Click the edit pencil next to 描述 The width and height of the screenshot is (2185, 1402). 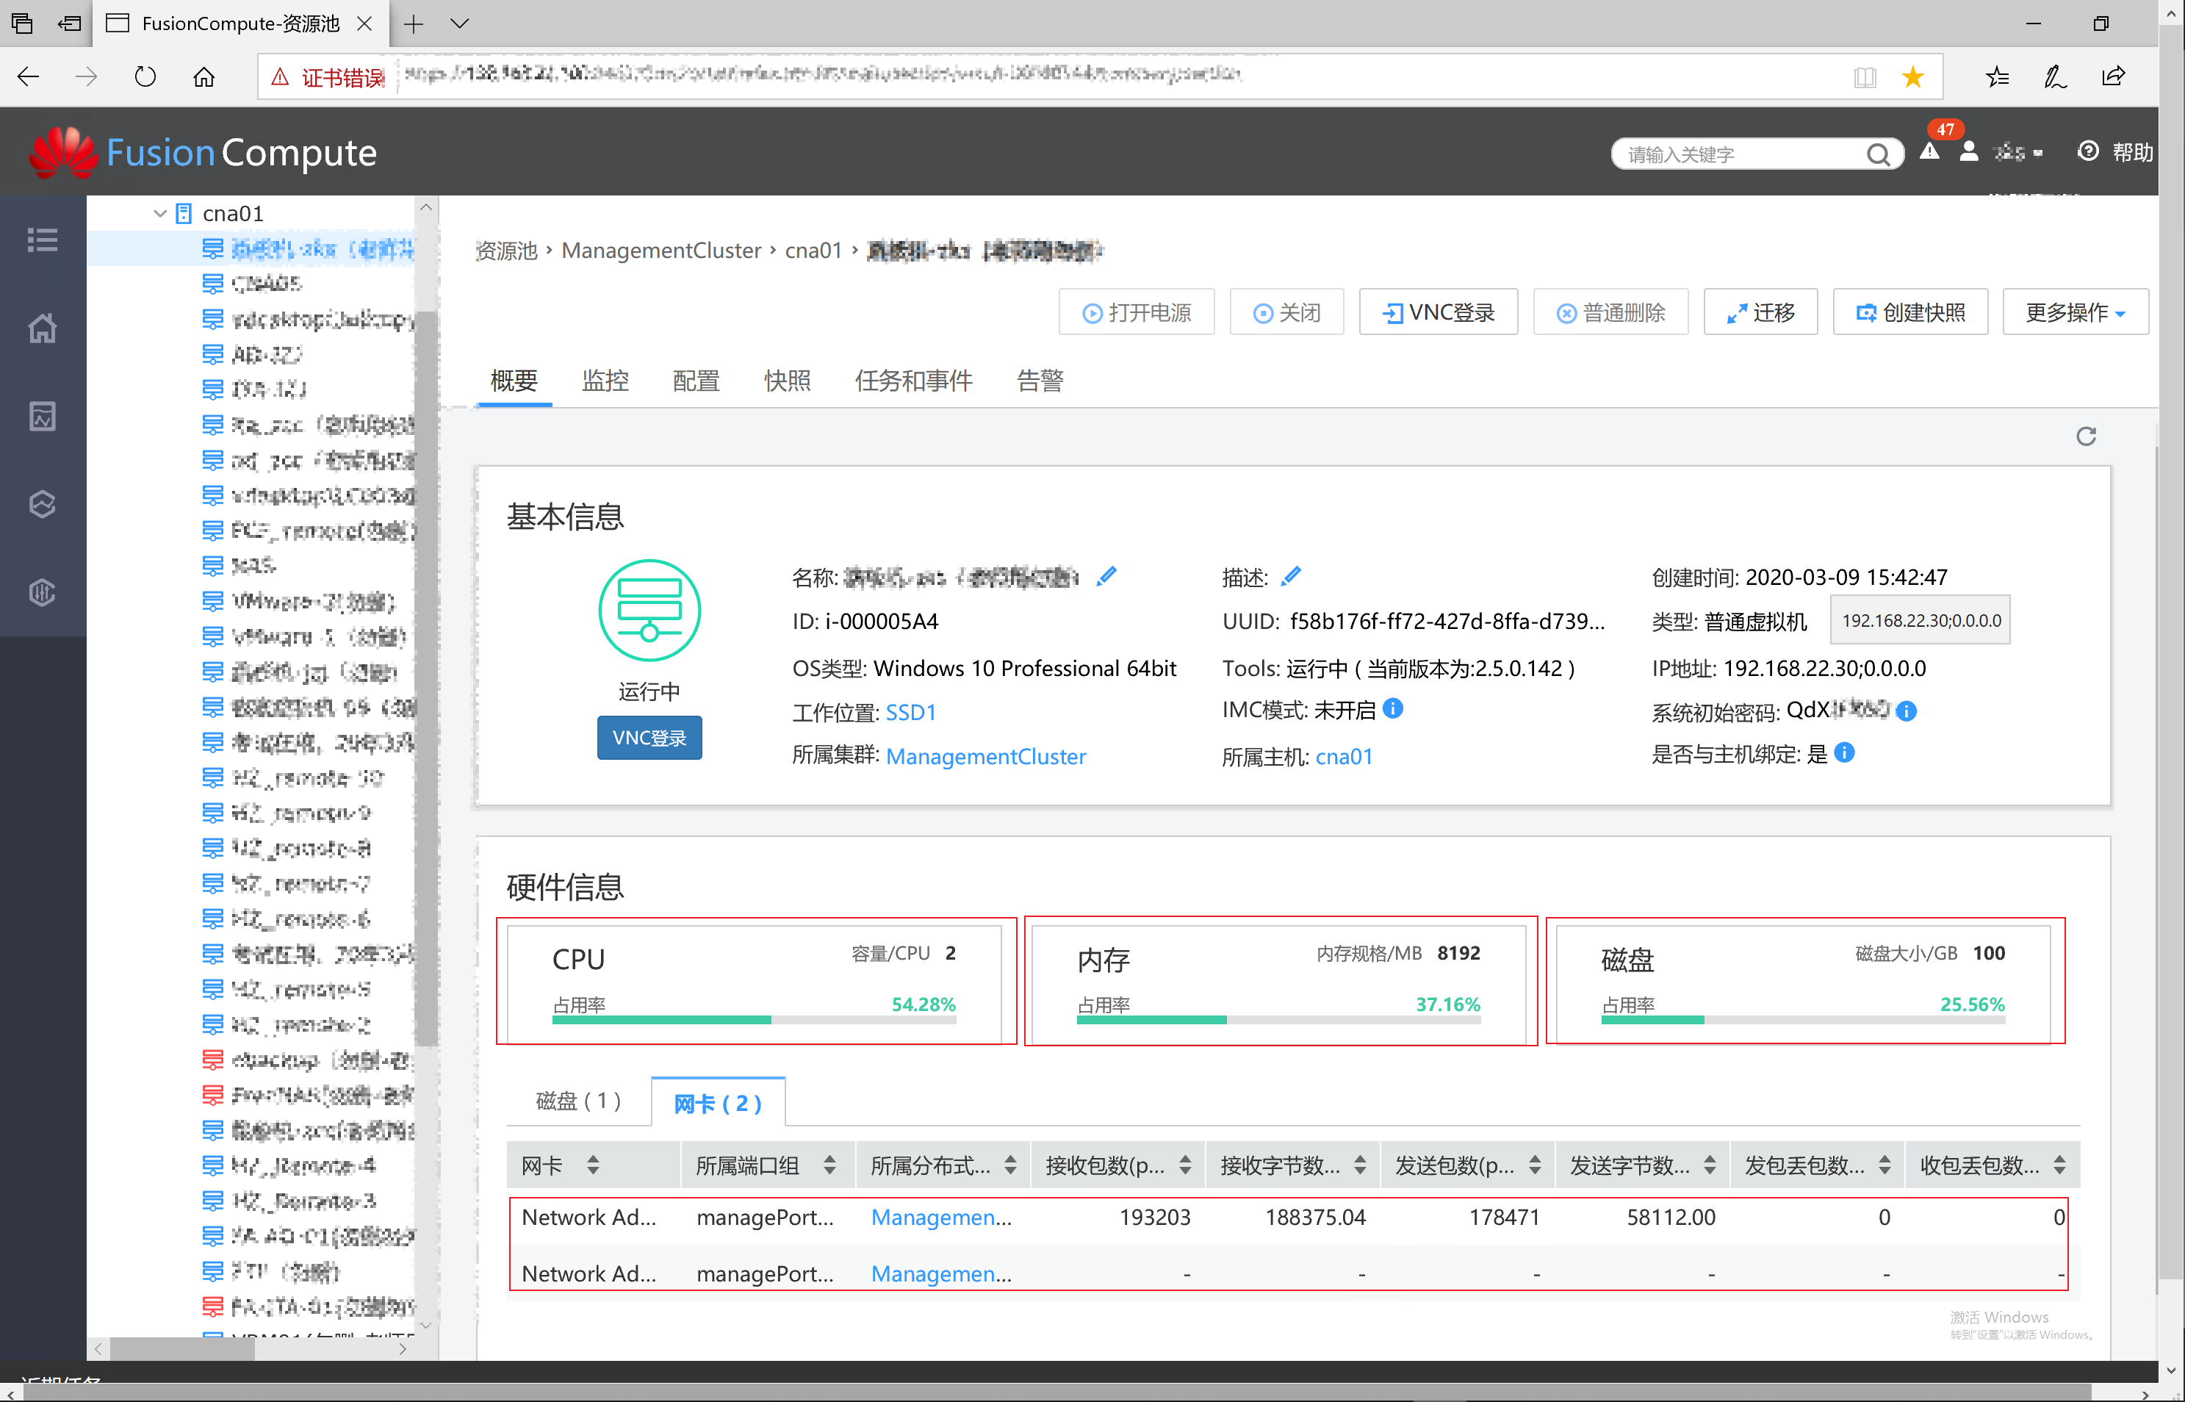(1290, 578)
